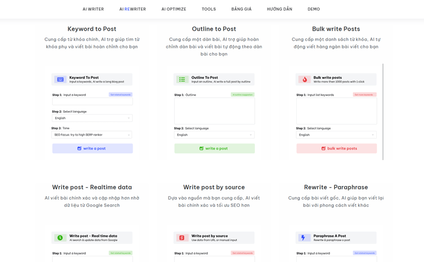Click the blue write a post button
Viewport: 424px width, 262px height.
click(x=92, y=149)
